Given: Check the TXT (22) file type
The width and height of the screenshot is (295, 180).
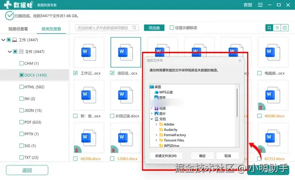Looking at the screenshot, I should 21,157.
